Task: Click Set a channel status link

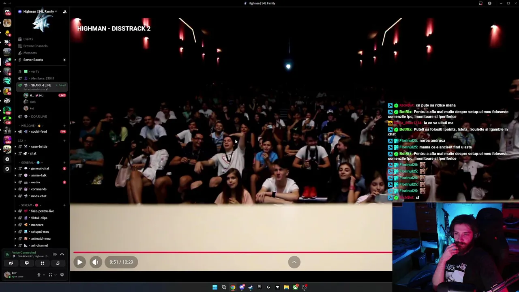Action: [x=36, y=89]
